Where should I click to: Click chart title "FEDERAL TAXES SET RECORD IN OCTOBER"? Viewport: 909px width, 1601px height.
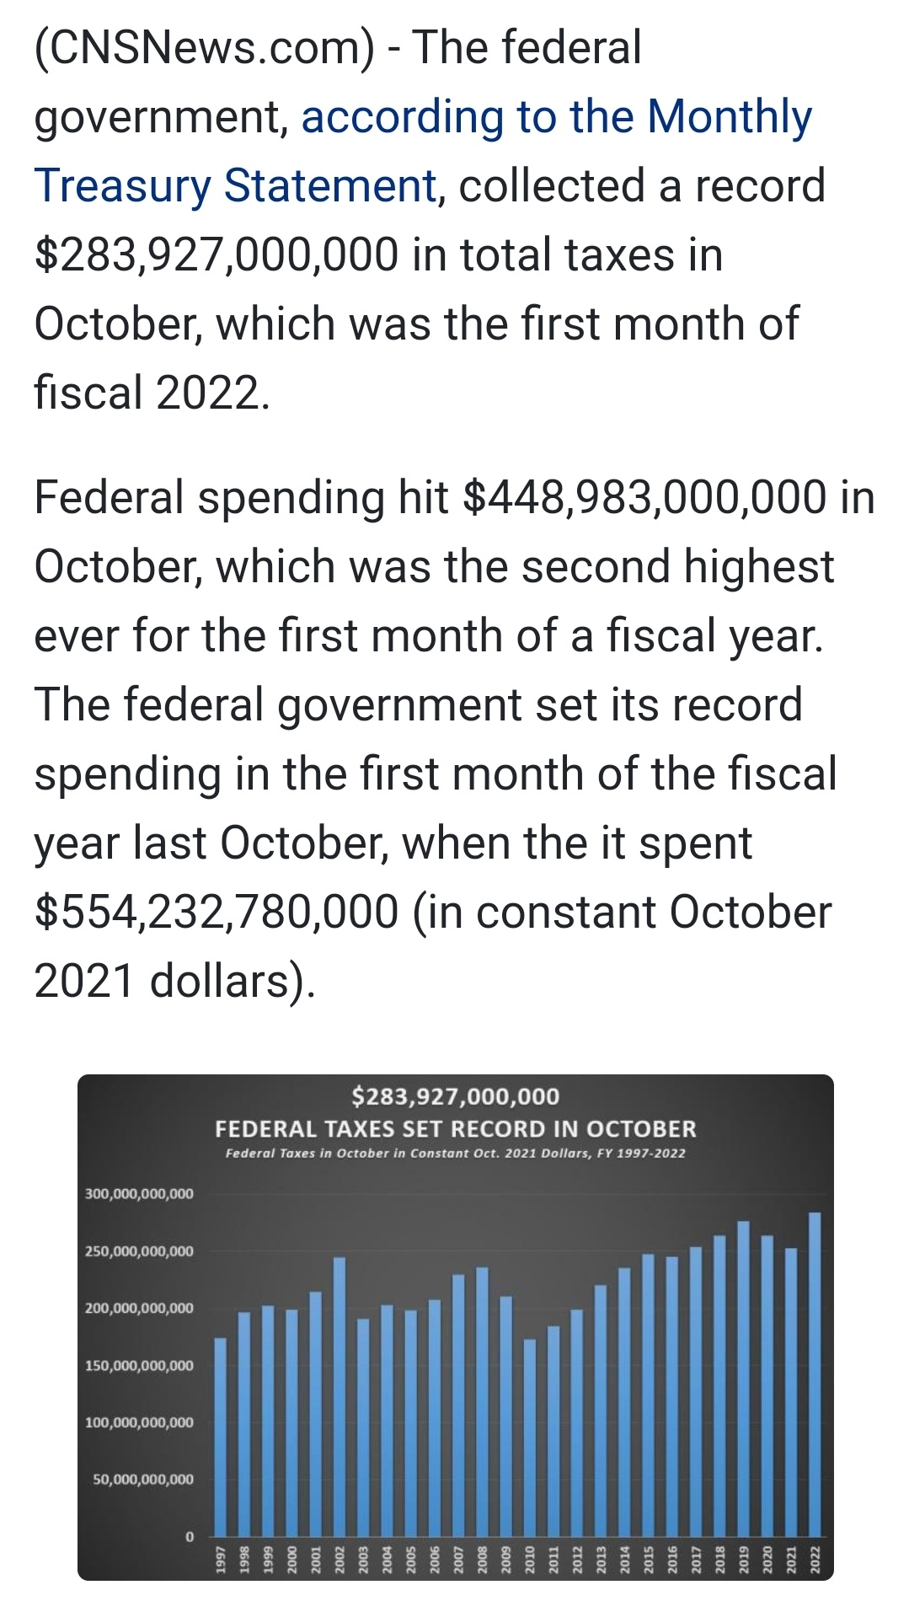pos(456,1129)
